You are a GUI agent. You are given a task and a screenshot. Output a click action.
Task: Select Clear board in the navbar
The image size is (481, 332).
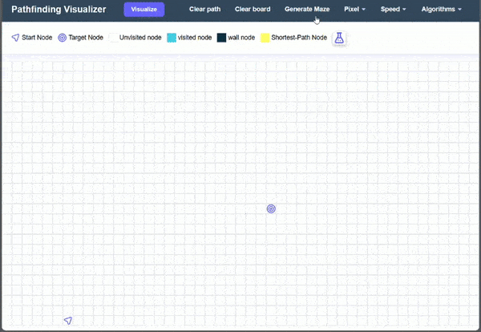253,10
